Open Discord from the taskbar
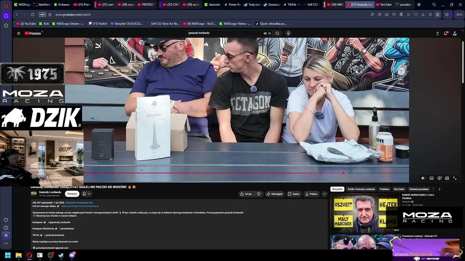Screen dimensions: 465x261 click(x=72, y=255)
